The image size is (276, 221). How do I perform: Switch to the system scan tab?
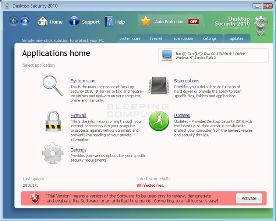click(130, 38)
